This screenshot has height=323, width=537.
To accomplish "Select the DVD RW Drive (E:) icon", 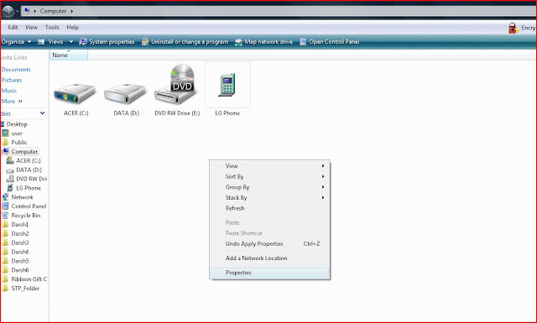I will pos(175,85).
